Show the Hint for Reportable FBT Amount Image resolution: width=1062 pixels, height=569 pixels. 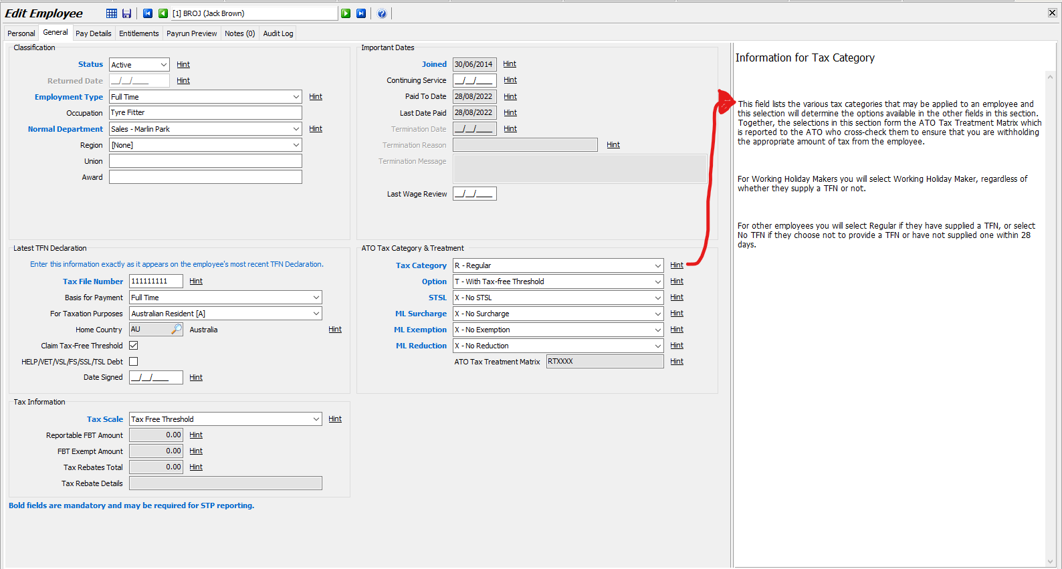coord(196,435)
